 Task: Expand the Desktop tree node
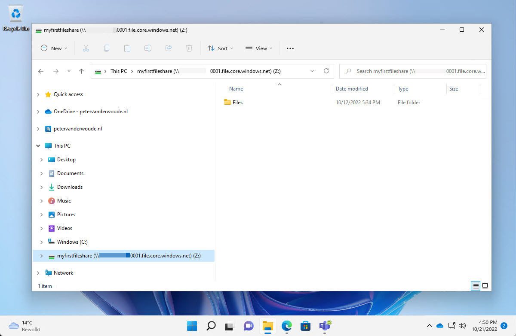pos(41,160)
